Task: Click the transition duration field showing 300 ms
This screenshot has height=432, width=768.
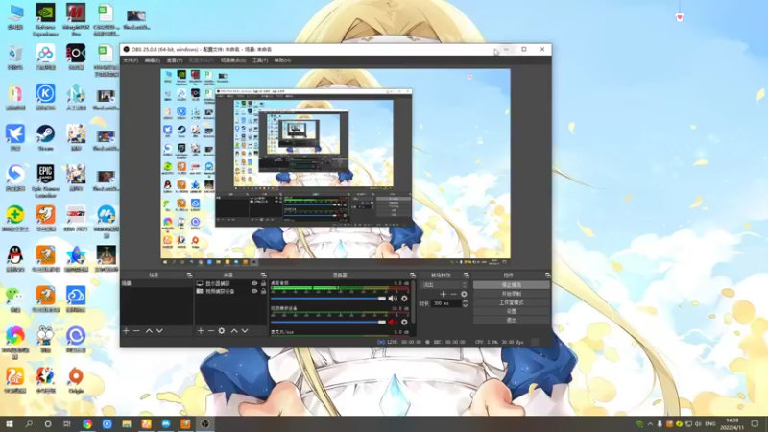Action: [446, 303]
